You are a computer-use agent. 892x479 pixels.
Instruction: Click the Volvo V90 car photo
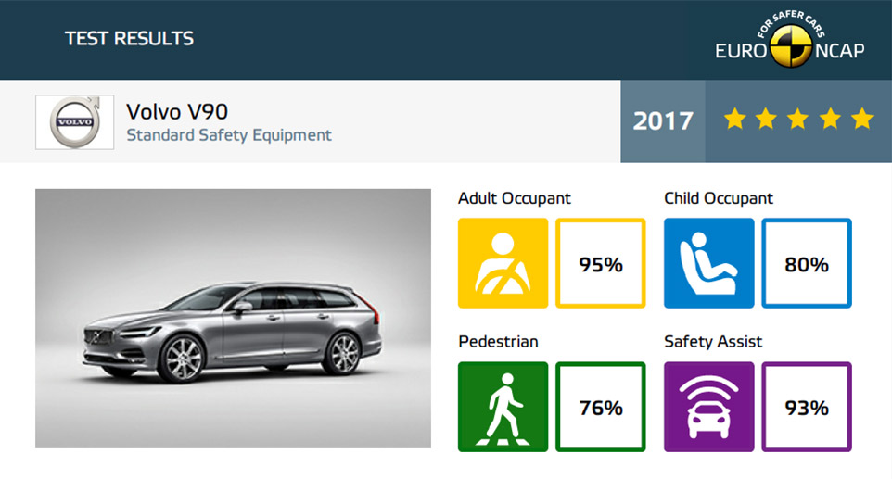(x=234, y=319)
